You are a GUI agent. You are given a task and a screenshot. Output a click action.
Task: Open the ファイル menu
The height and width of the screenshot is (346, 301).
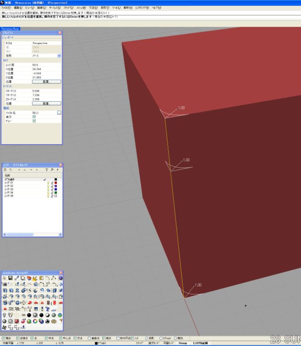pos(6,8)
